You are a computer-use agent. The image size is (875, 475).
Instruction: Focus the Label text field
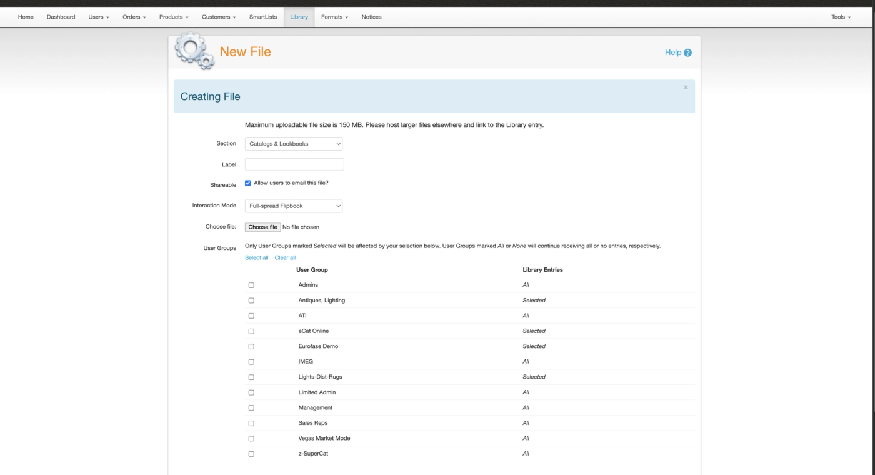pos(294,164)
